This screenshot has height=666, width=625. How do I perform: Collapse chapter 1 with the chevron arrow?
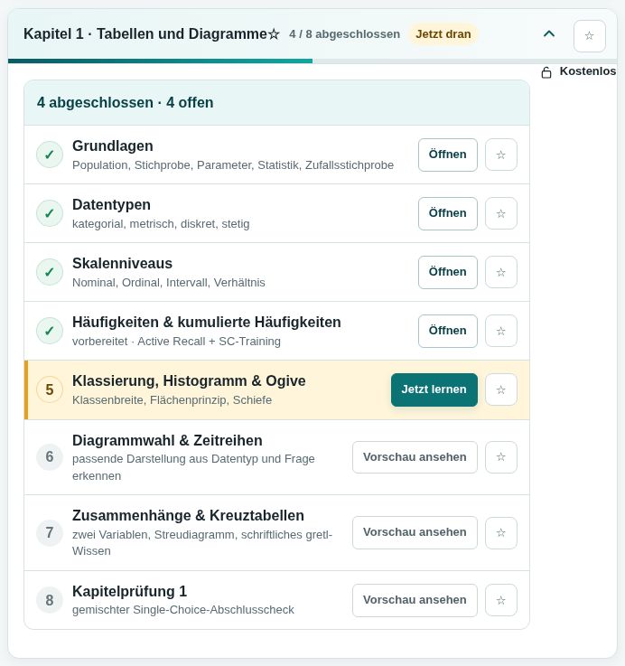click(x=549, y=34)
